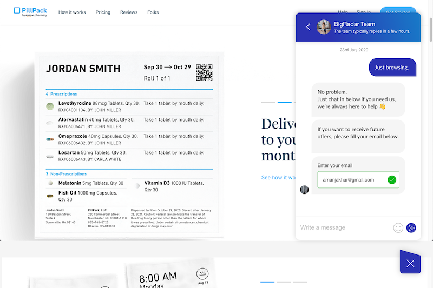433x288 pixels.
Task: Select the blue carousel indicator at page bottom
Action: pos(267,282)
